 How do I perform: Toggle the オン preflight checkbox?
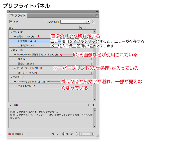coord(11,22)
